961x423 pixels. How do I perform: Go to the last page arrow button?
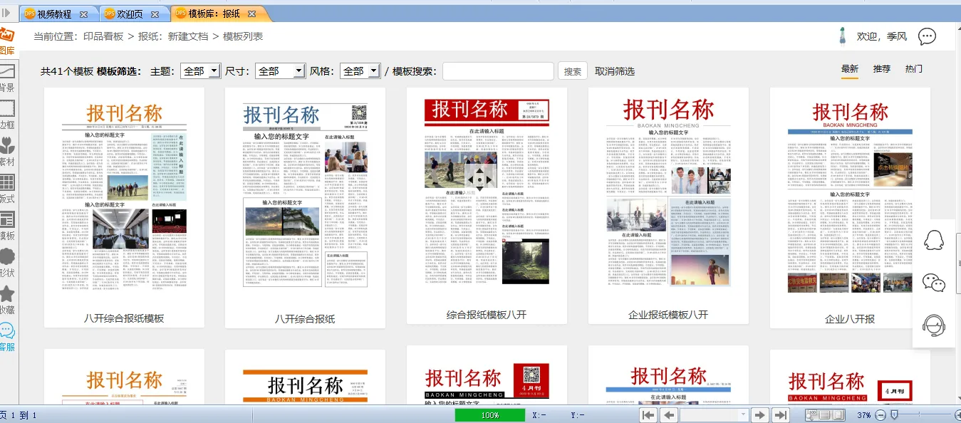pyautogui.click(x=781, y=415)
